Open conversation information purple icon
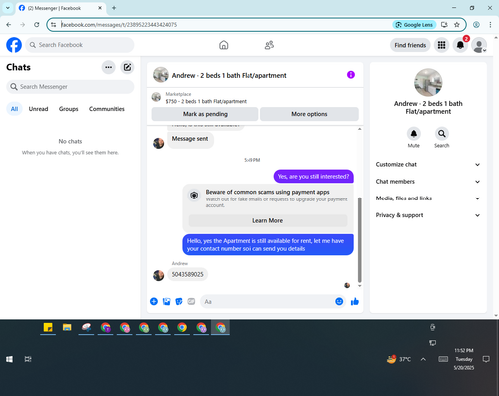The image size is (499, 396). coord(351,75)
